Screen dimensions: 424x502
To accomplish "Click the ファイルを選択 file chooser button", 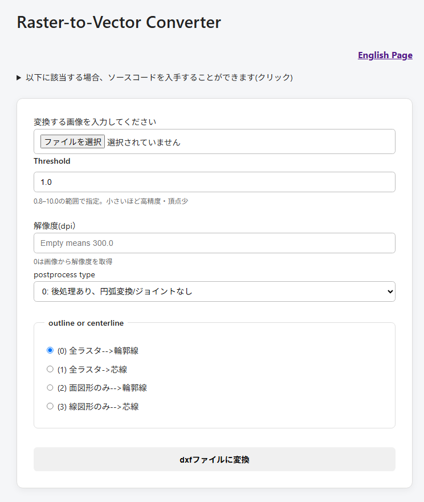I will click(72, 141).
